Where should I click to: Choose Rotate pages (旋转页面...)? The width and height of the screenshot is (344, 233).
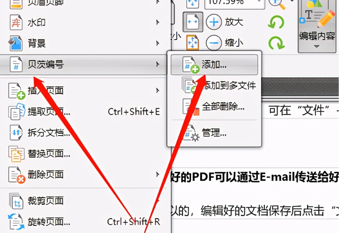tap(83, 222)
